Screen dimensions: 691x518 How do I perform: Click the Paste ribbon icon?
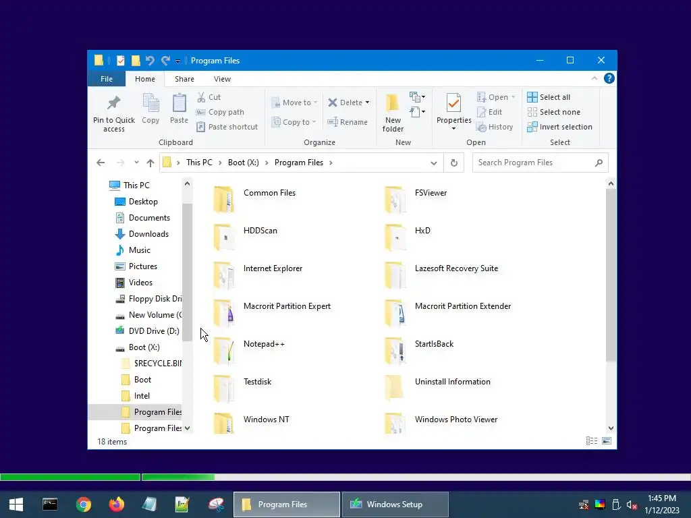(x=179, y=103)
